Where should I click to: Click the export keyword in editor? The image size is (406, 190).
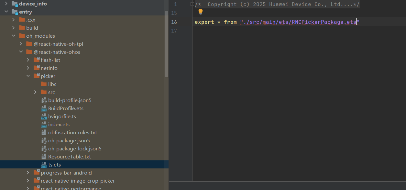(204, 22)
